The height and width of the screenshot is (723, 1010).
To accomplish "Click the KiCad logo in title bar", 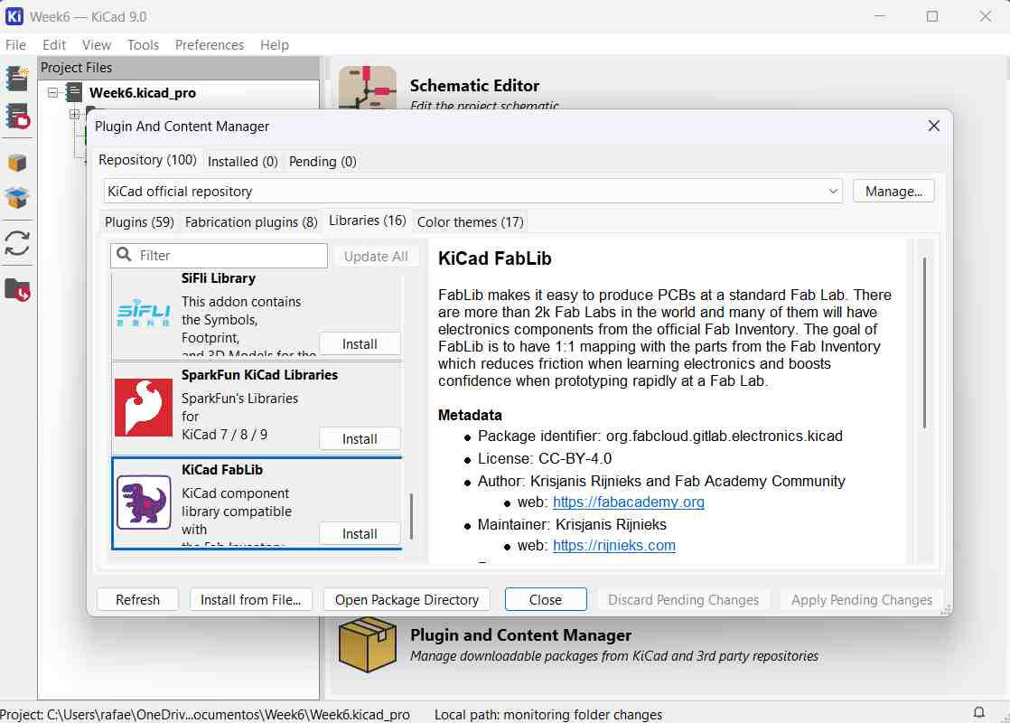I will (x=14, y=16).
